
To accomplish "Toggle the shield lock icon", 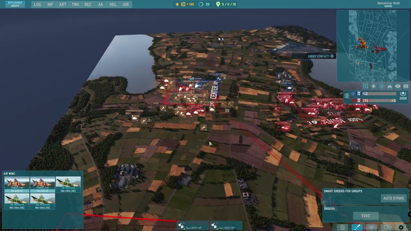I will click(x=381, y=86).
